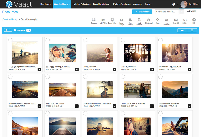Image resolution: width=201 pixels, height=137 pixels.
Task: Open actions dropdown on young fitness woman card
Action: [x=39, y=70]
